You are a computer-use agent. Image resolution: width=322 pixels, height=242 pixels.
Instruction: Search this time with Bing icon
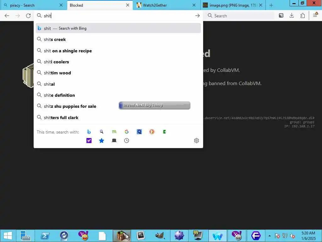tap(89, 132)
